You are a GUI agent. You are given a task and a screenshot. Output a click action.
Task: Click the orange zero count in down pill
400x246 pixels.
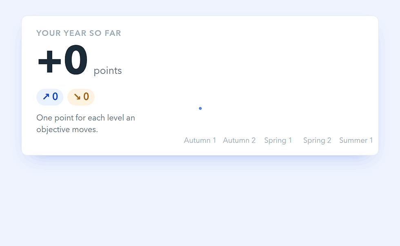[x=86, y=97]
